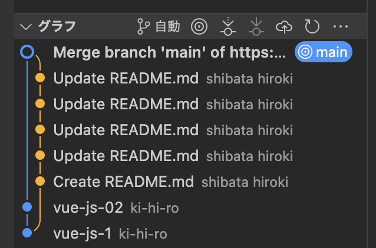The height and width of the screenshot is (248, 376).
Task: Click the Refresh graph icon
Action: pos(312,26)
